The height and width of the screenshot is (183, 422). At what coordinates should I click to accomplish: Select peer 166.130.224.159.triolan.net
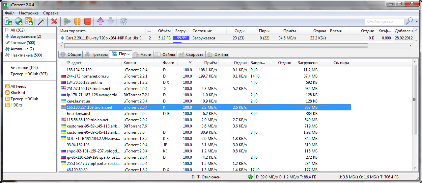pos(205,107)
